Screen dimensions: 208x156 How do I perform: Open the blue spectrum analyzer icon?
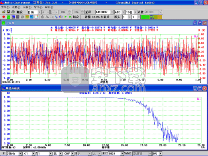click(13, 17)
